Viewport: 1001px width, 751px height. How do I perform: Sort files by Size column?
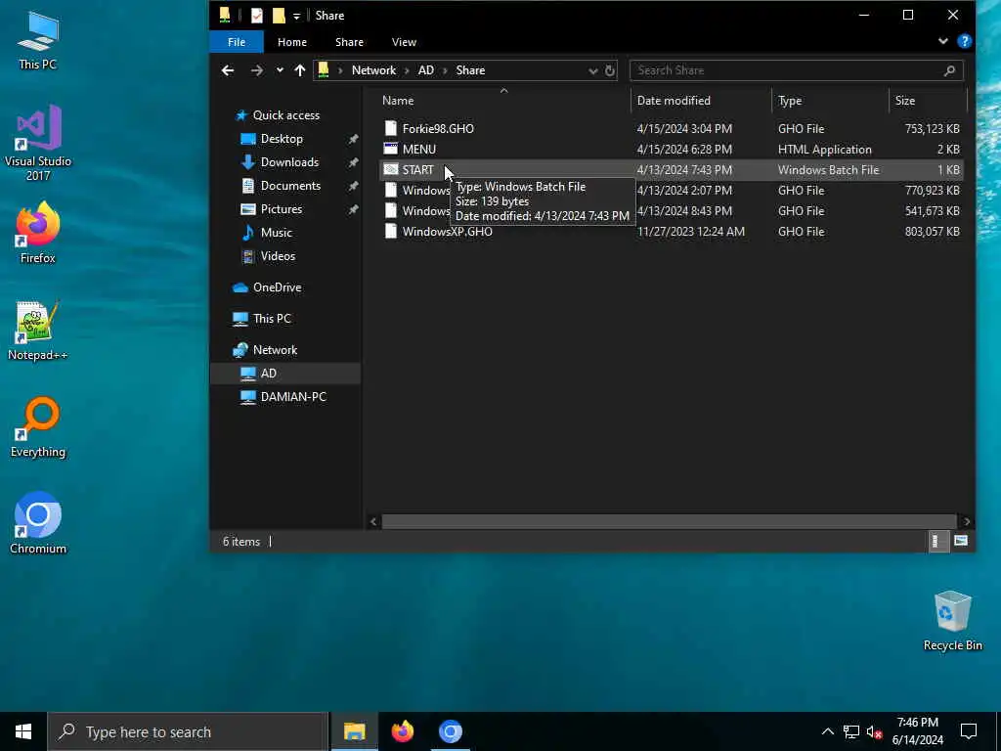pos(929,101)
